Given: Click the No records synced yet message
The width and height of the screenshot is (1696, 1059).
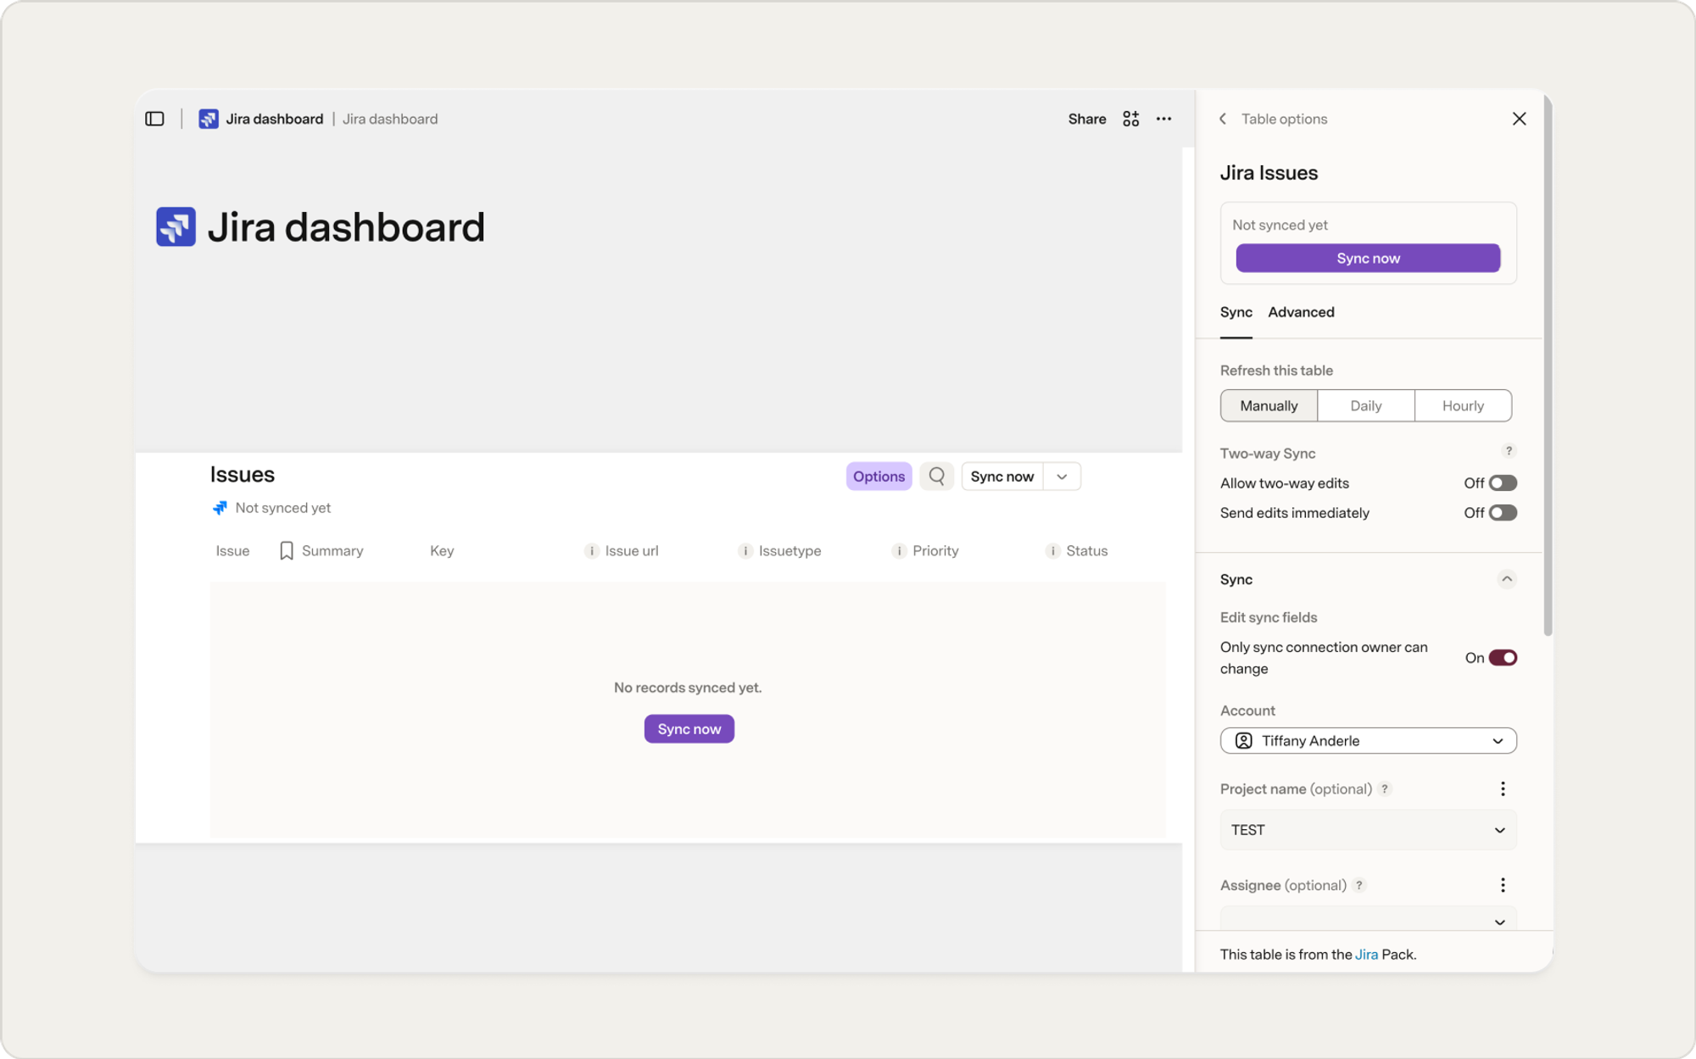Looking at the screenshot, I should (688, 688).
